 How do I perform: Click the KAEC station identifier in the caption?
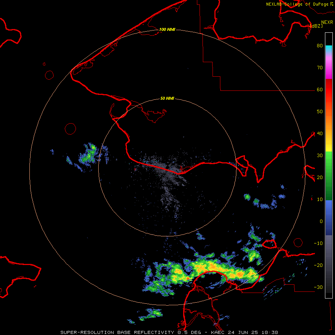(218, 332)
